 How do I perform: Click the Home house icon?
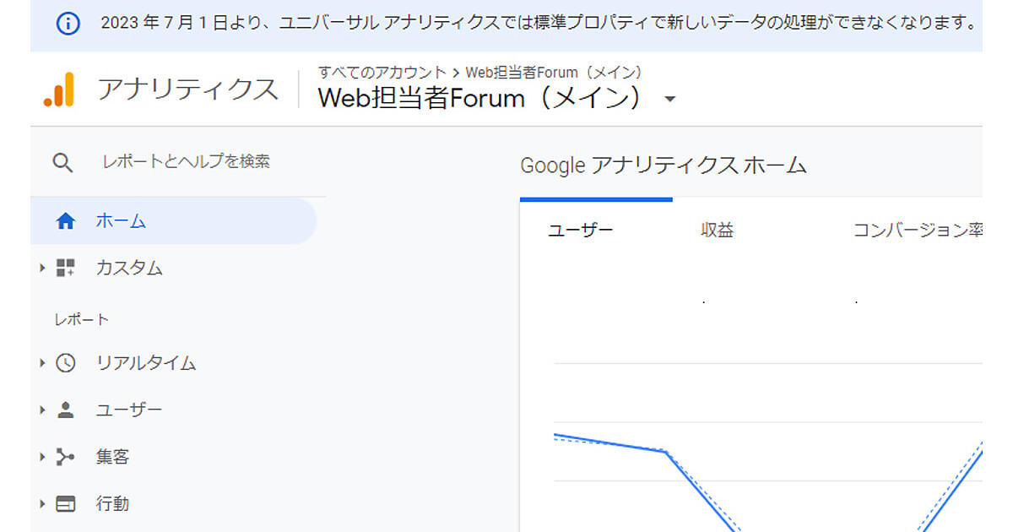click(65, 221)
